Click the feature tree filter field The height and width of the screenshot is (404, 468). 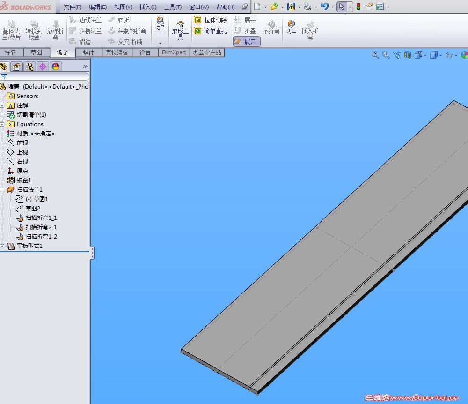pos(45,76)
